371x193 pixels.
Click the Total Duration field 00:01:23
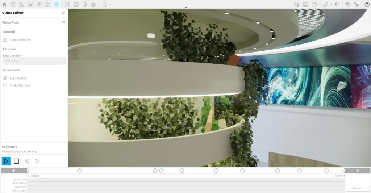click(x=34, y=61)
